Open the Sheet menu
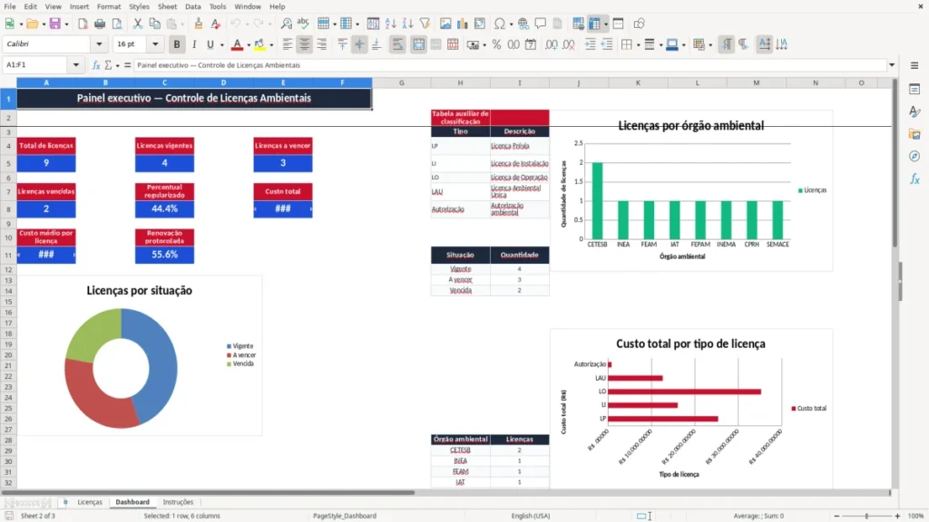 point(167,6)
